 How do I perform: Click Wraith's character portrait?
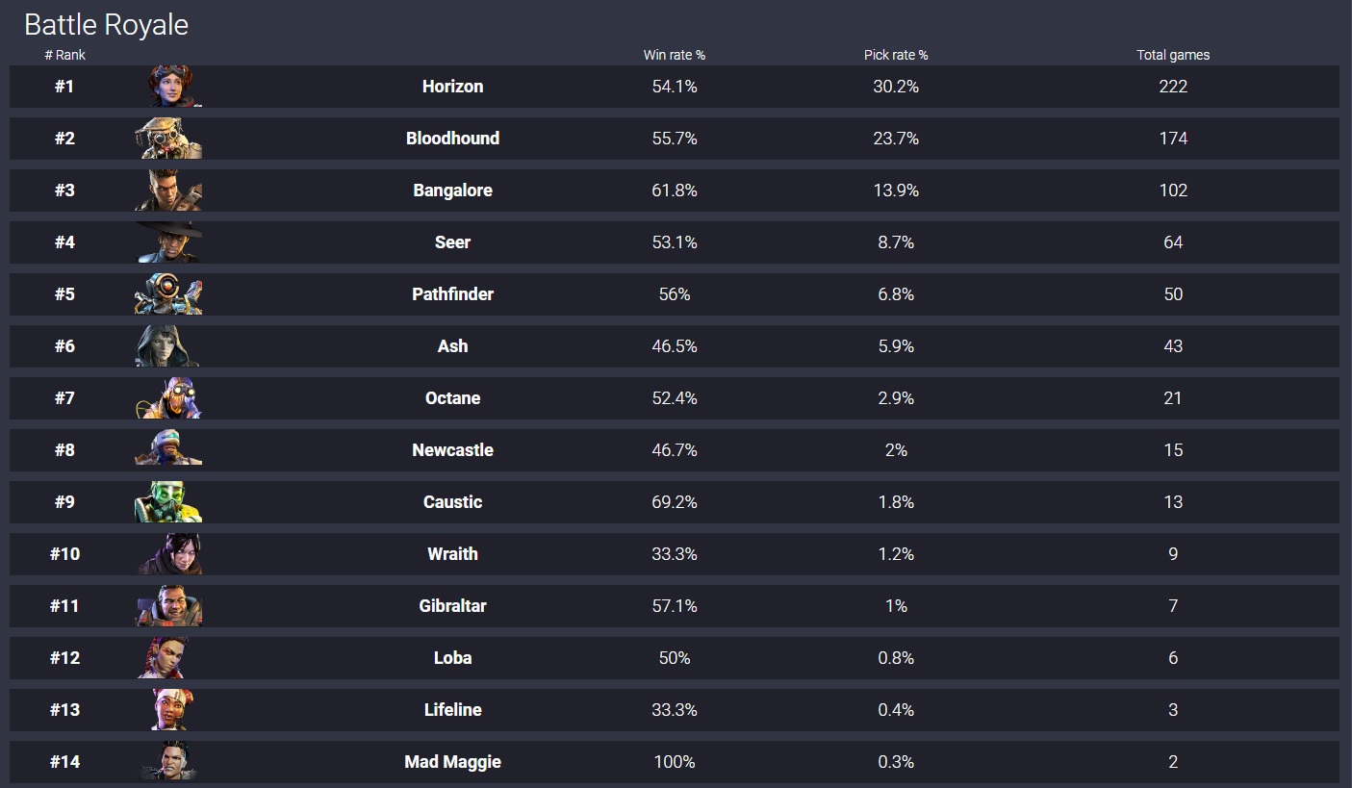coord(168,554)
